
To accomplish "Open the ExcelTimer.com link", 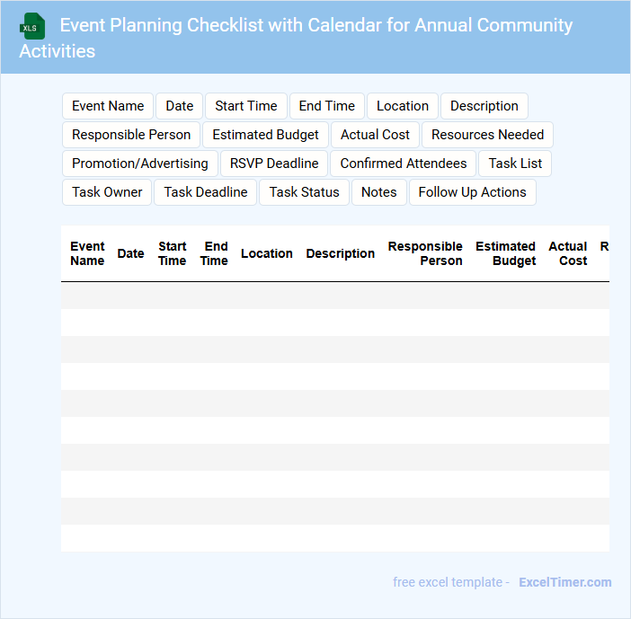I will point(565,582).
